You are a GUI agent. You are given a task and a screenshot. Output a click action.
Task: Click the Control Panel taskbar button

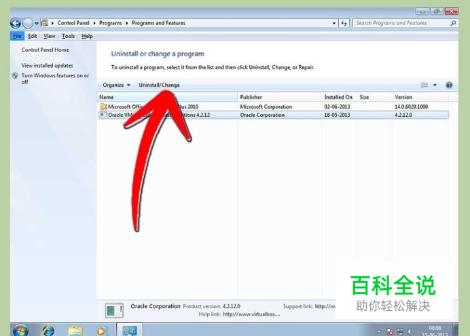pos(130,330)
